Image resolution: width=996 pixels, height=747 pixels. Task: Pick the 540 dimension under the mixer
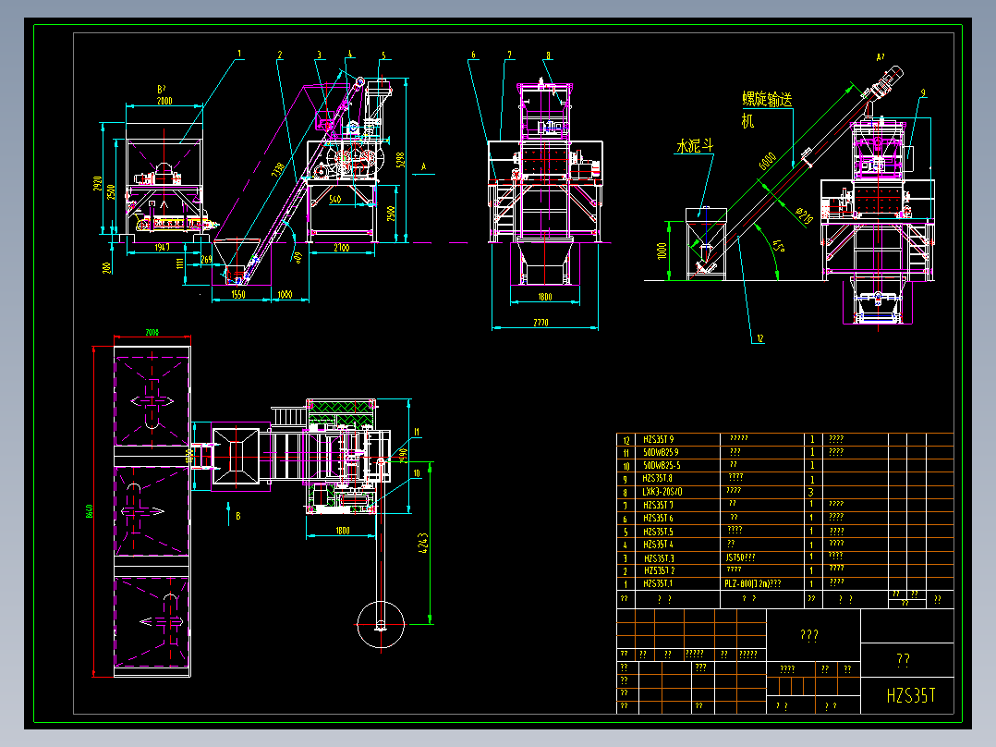point(334,200)
